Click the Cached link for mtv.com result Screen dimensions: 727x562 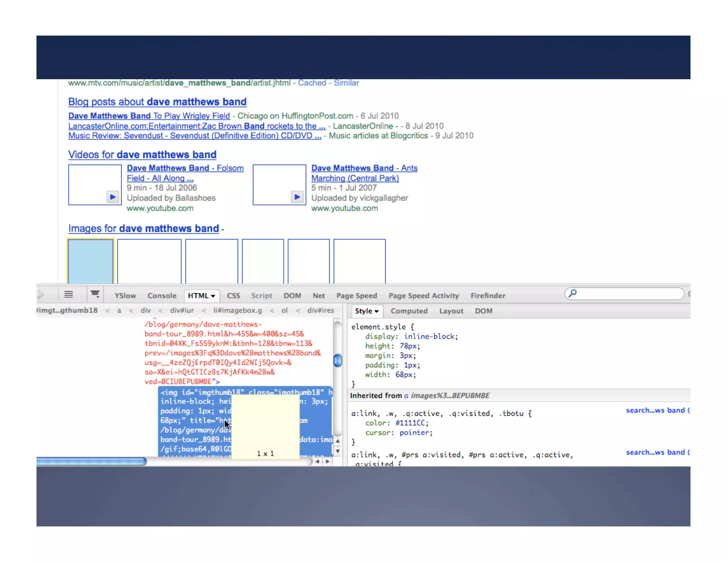click(x=312, y=83)
